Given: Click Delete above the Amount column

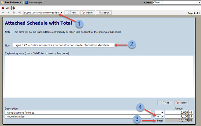Looking at the screenshot, I should [181, 103].
